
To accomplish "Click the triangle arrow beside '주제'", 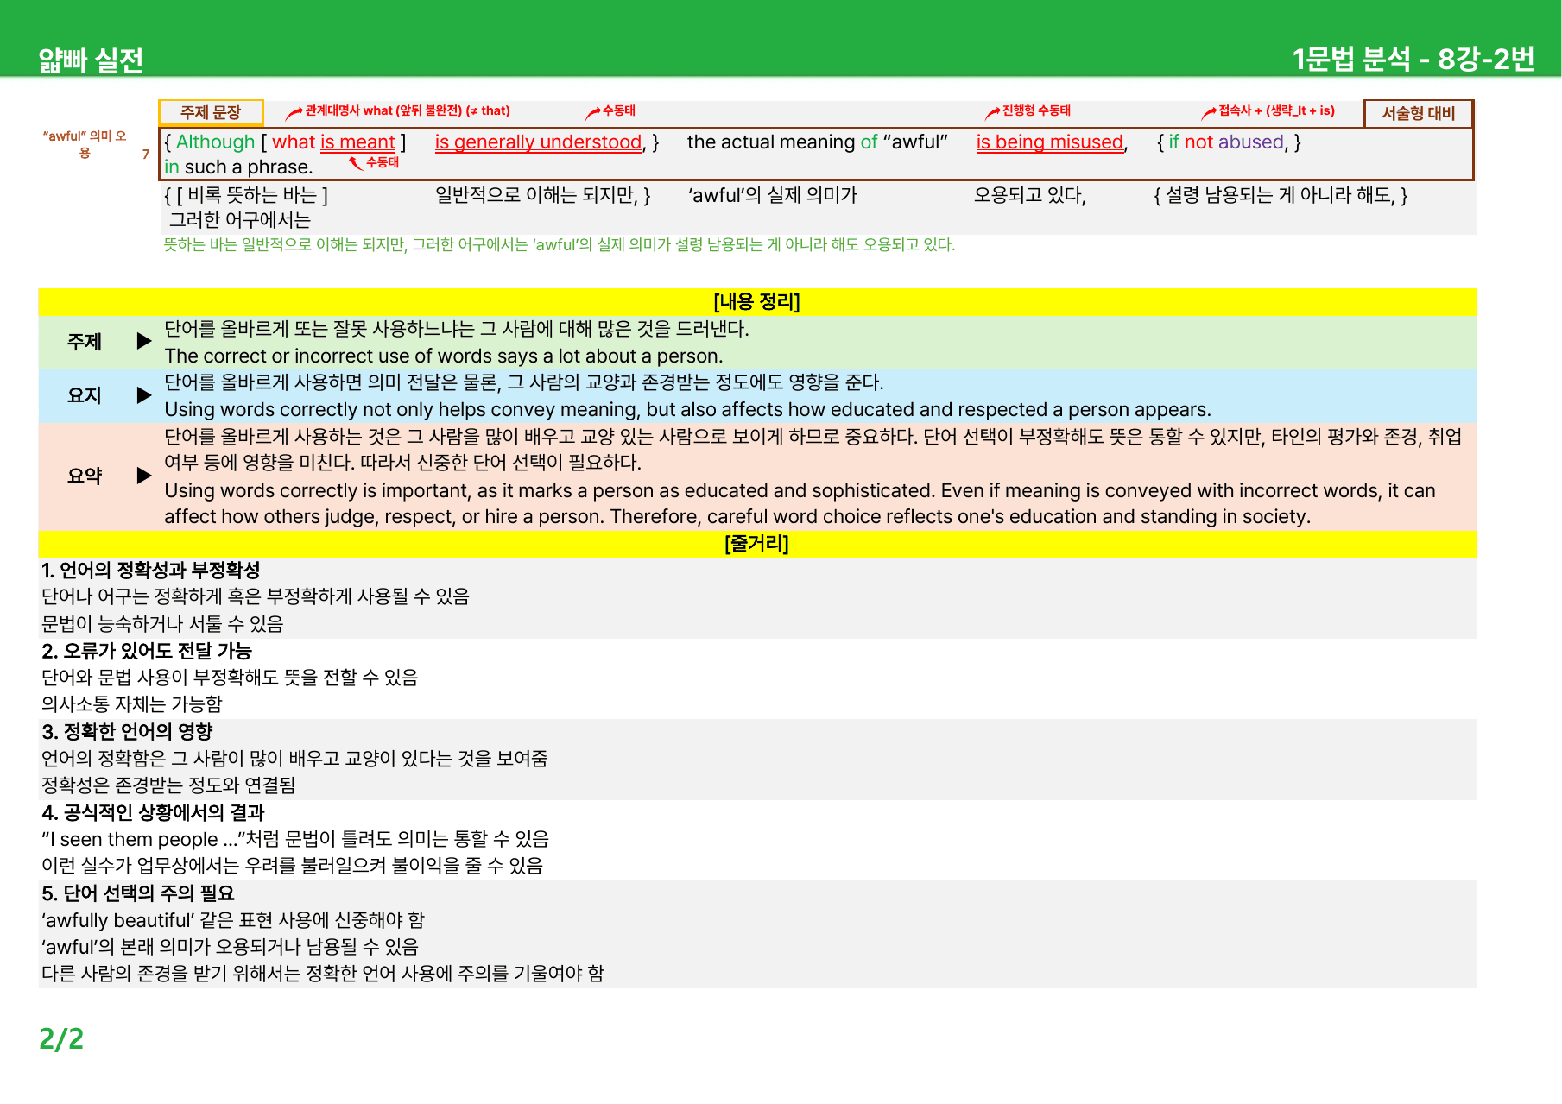I will pos(144,341).
